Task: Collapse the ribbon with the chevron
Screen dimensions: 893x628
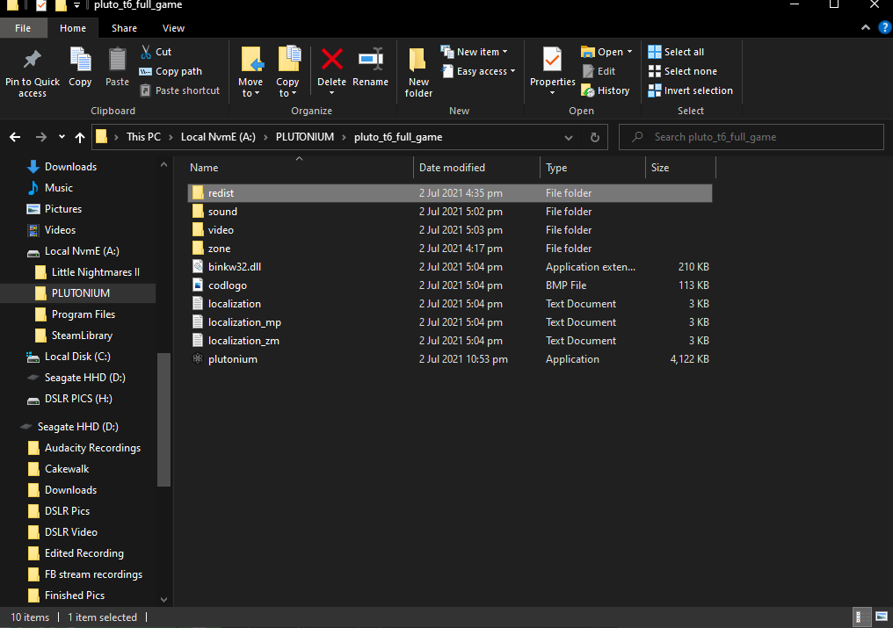Action: 866,27
